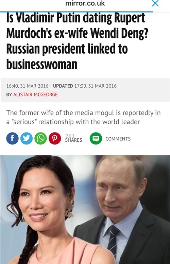The image size is (170, 264).
Task: Click the blue page loading progress bar
Action: click(x=76, y=12)
